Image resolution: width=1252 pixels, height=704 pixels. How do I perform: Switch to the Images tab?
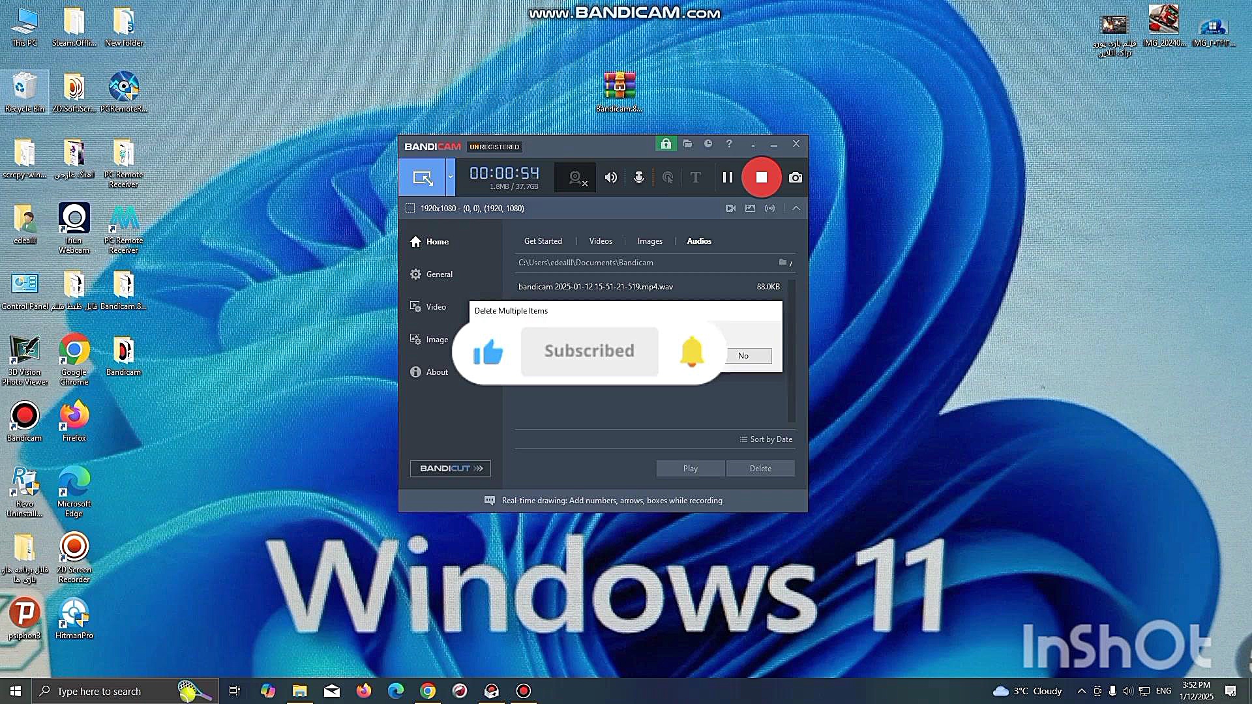650,241
